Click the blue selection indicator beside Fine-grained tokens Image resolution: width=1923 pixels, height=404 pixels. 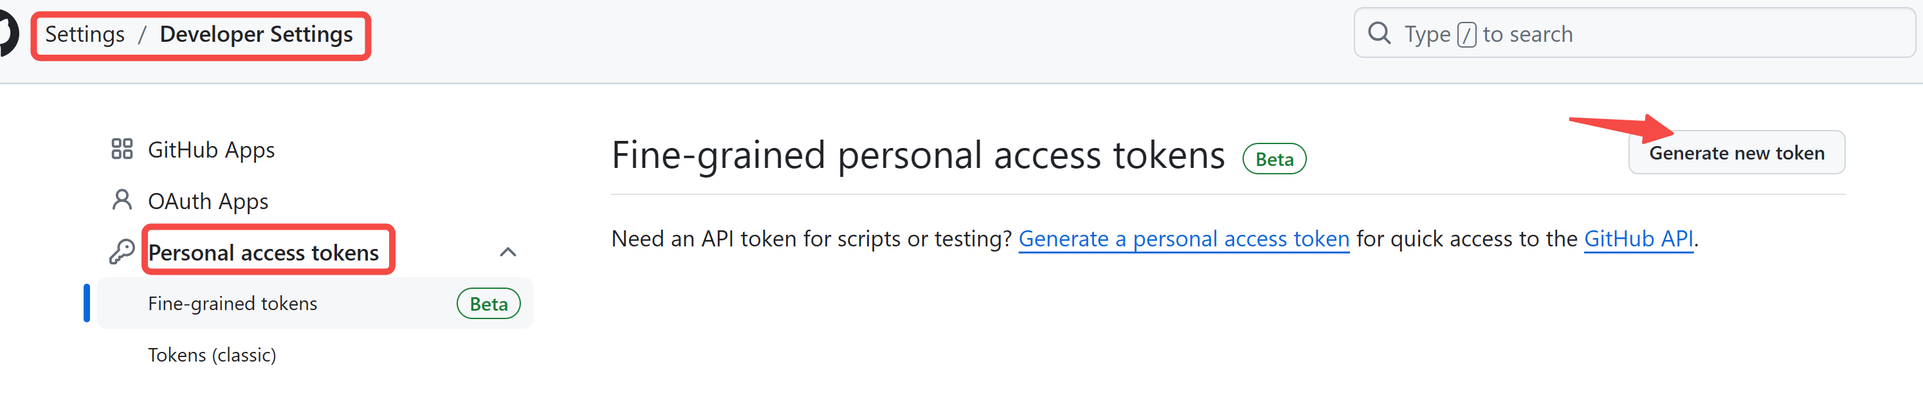click(x=88, y=302)
